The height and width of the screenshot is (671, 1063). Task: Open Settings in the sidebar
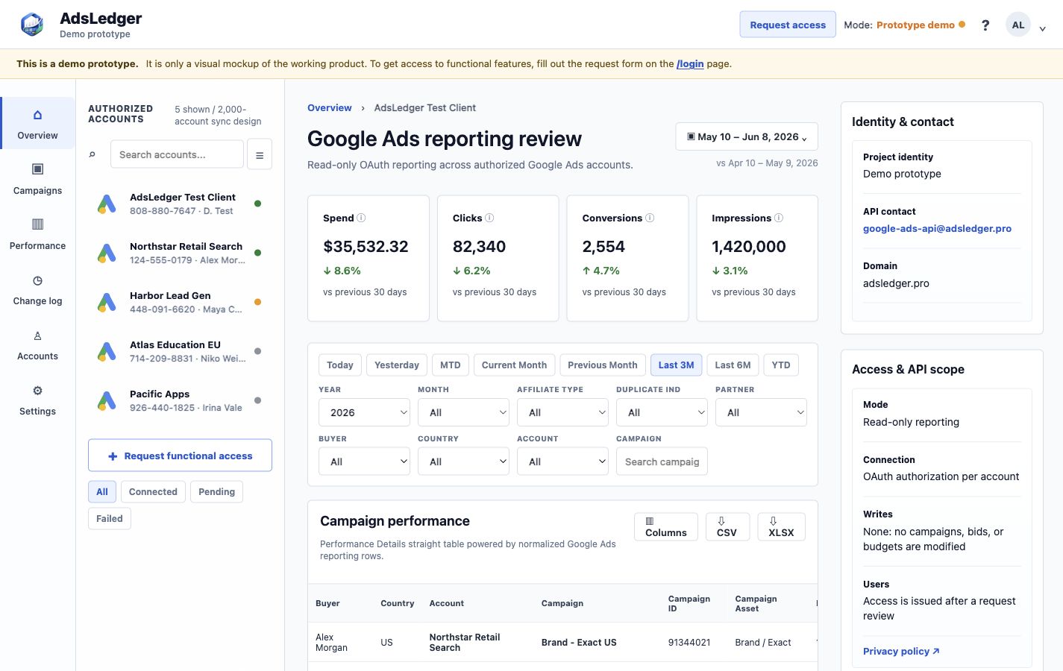(37, 400)
